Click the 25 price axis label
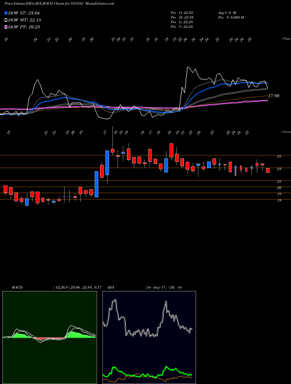291x384 pixels. pos(279,157)
